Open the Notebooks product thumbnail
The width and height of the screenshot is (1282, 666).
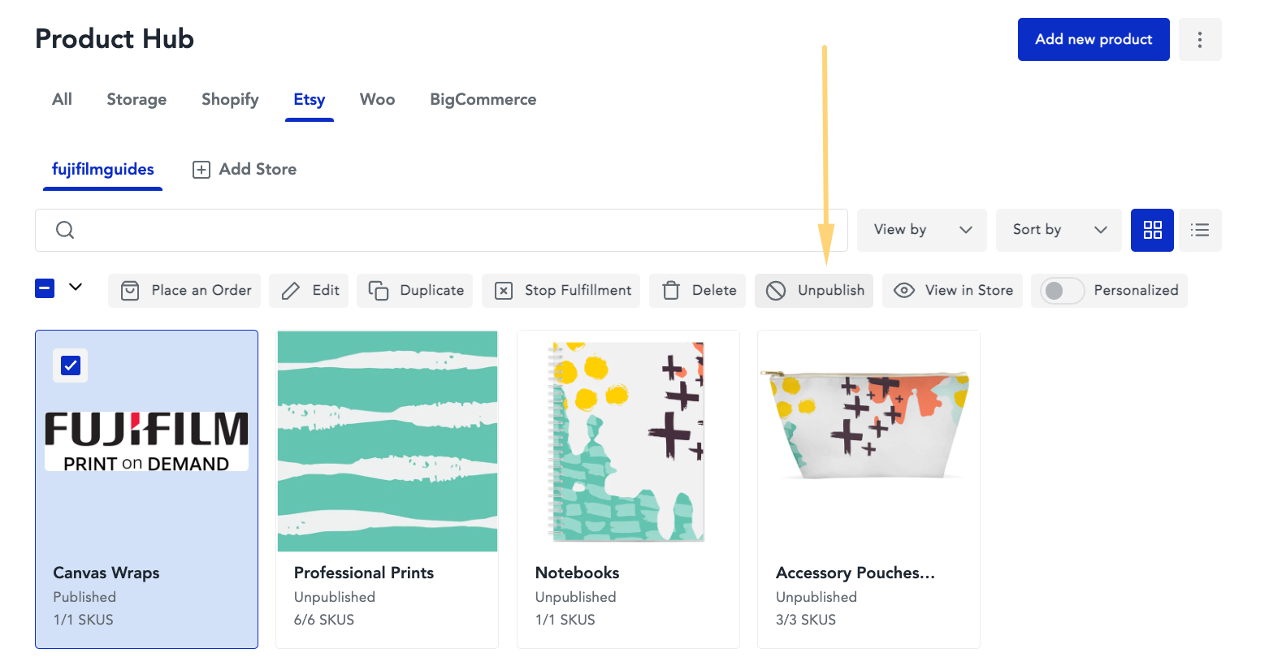pyautogui.click(x=628, y=442)
